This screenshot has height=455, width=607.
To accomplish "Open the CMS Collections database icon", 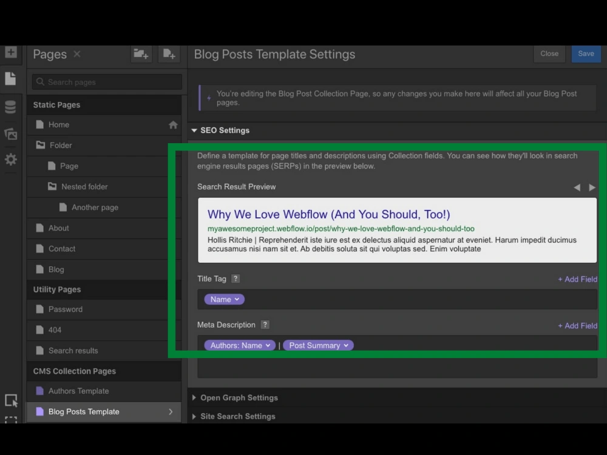I will [10, 107].
